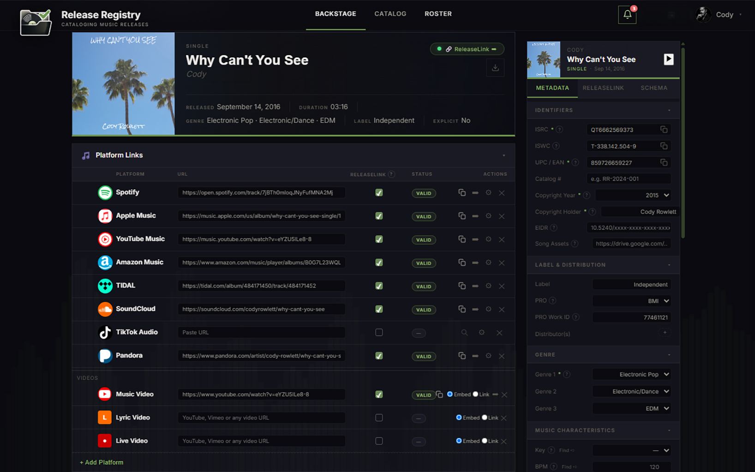Screen dimensions: 755x472
Task: Open the Key dropdown
Action: 631,450
